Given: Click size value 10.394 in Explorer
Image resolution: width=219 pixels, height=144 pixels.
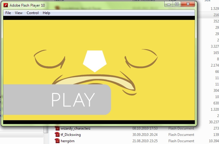Looking at the screenshot, I should tap(214, 141).
